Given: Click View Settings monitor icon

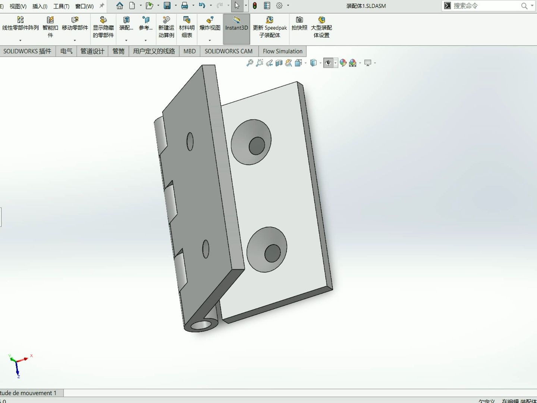Looking at the screenshot, I should (368, 63).
